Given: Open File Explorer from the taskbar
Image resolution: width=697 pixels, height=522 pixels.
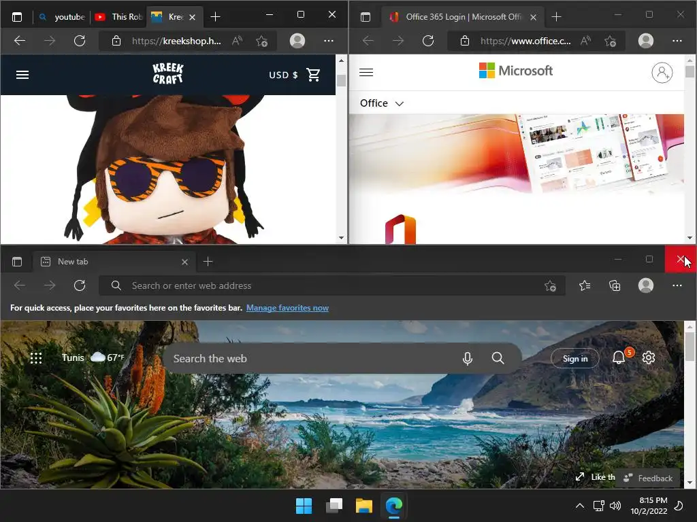Looking at the screenshot, I should tap(364, 506).
